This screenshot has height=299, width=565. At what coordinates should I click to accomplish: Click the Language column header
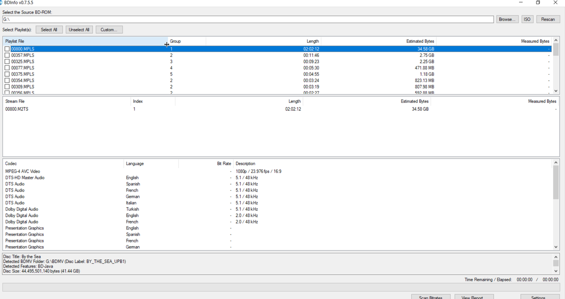click(151, 163)
